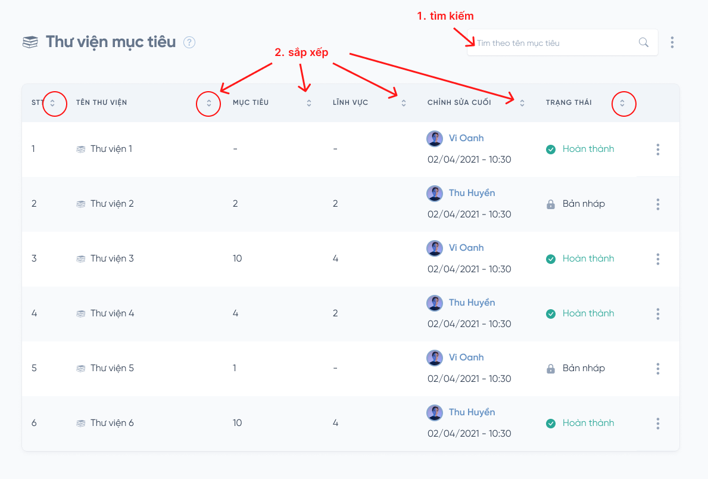This screenshot has height=479, width=708.
Task: Click the green check status icon in row 1
Action: [551, 149]
